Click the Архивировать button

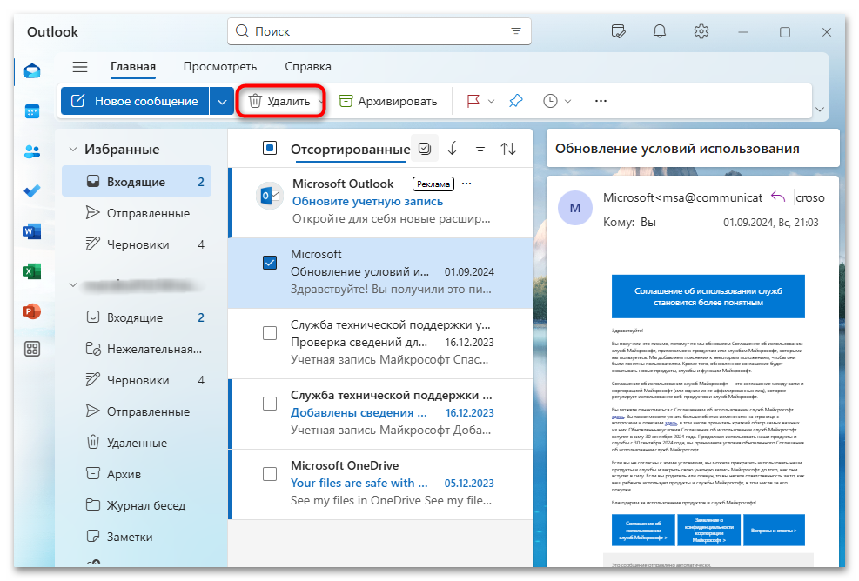click(388, 101)
